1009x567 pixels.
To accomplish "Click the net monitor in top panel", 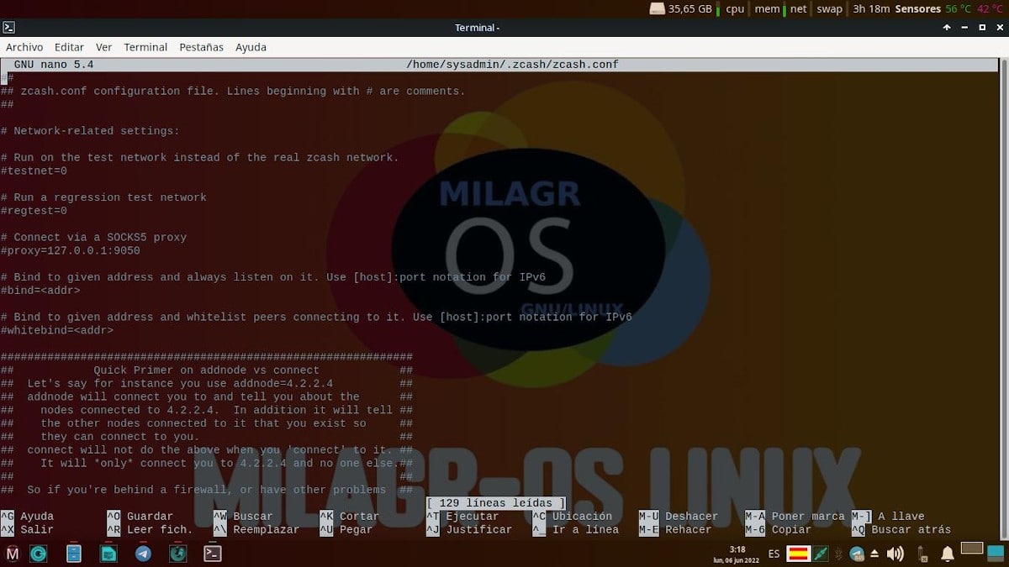I will [798, 9].
